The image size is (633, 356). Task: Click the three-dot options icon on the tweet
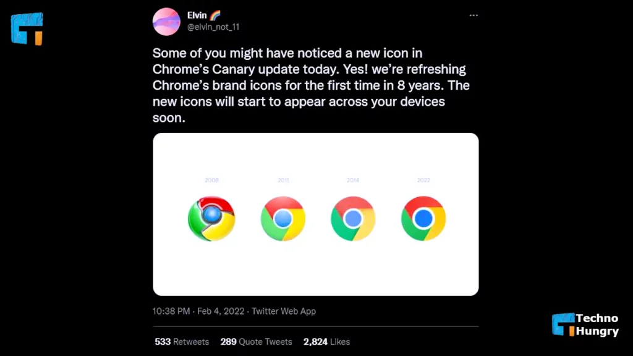pyautogui.click(x=474, y=15)
